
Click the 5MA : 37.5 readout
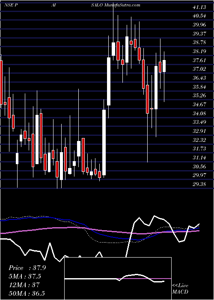pyautogui.click(x=25, y=276)
